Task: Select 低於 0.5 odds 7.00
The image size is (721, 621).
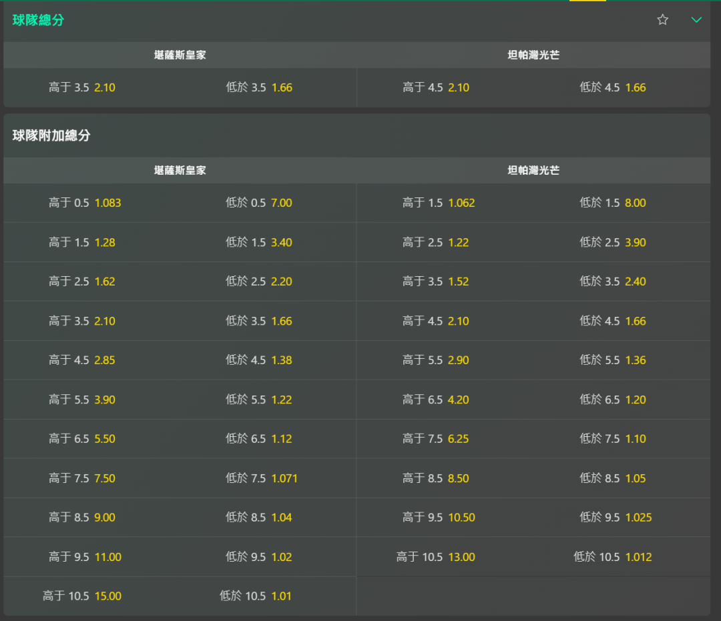Action: pos(259,203)
